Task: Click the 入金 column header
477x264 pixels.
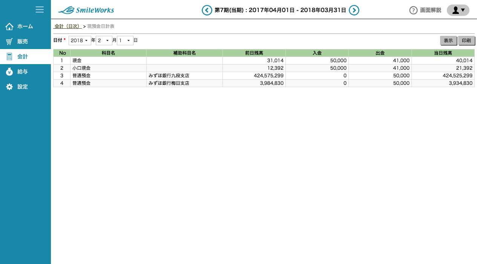Action: click(x=317, y=53)
